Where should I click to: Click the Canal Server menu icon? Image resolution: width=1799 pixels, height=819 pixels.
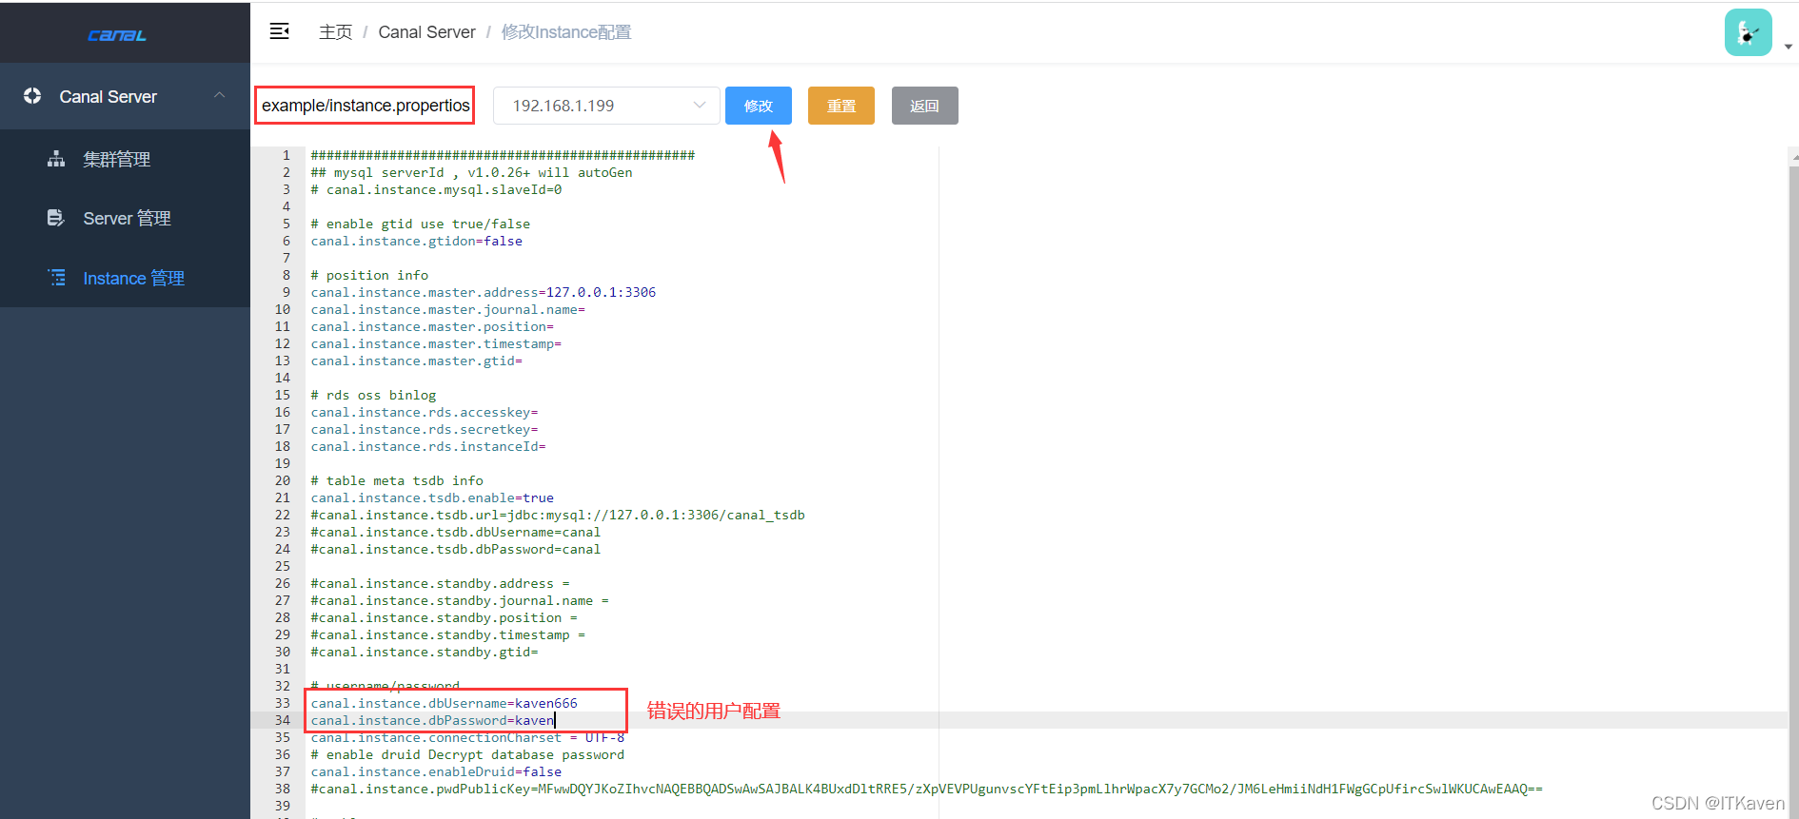(32, 96)
